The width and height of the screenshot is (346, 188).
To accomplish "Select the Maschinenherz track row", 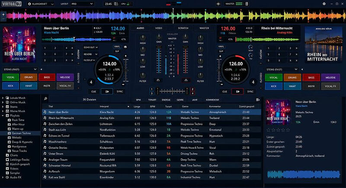I will click(x=151, y=142).
